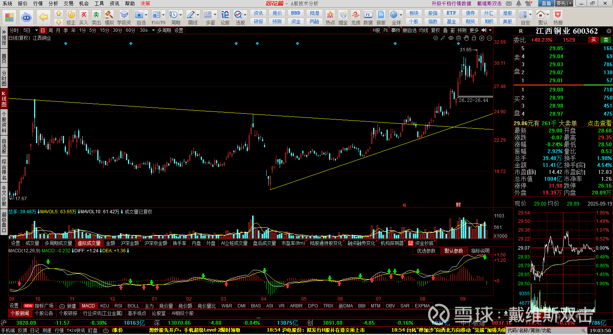Screen dimensions: 613x335
Task: Jump to the previous stock with the up arrow
Action: pos(59,14)
